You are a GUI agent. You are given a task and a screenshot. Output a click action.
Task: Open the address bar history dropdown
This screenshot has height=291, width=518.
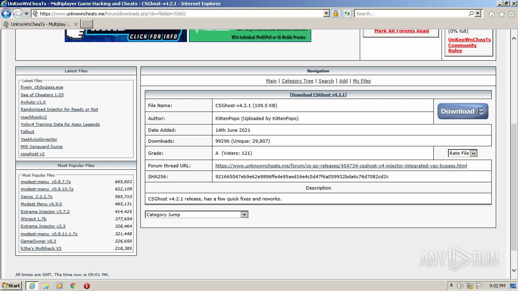tap(327, 14)
